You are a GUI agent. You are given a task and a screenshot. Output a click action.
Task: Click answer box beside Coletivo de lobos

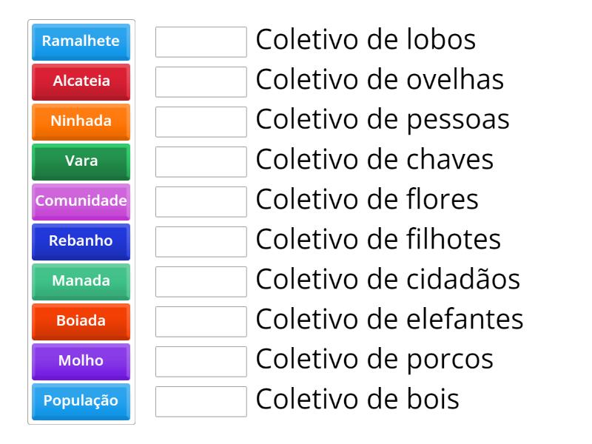[201, 42]
